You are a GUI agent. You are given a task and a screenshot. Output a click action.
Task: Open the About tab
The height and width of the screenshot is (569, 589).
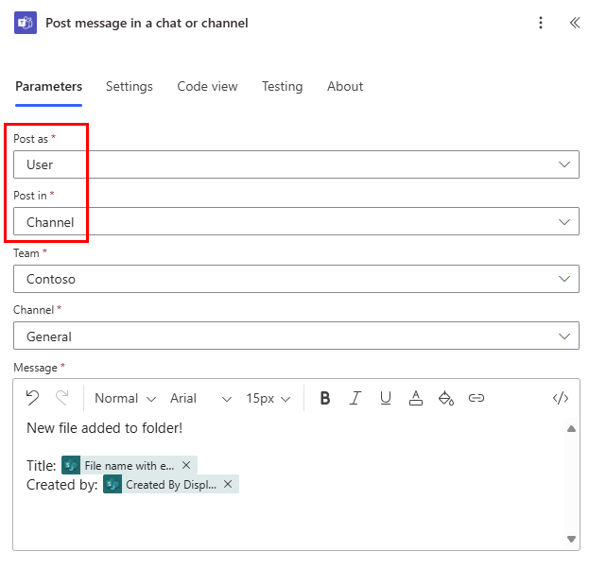coord(345,87)
